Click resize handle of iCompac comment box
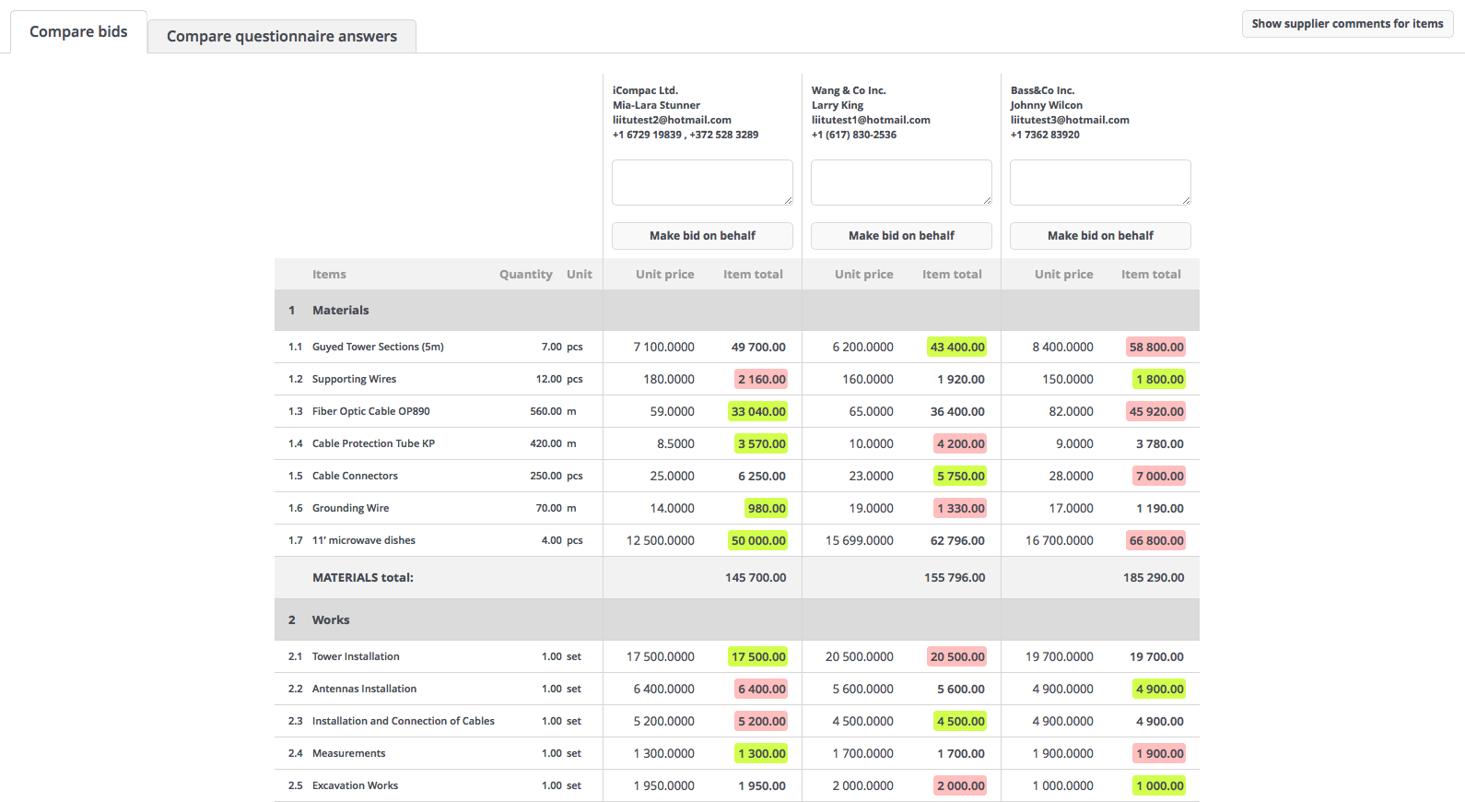This screenshot has height=802, width=1465. 788,200
